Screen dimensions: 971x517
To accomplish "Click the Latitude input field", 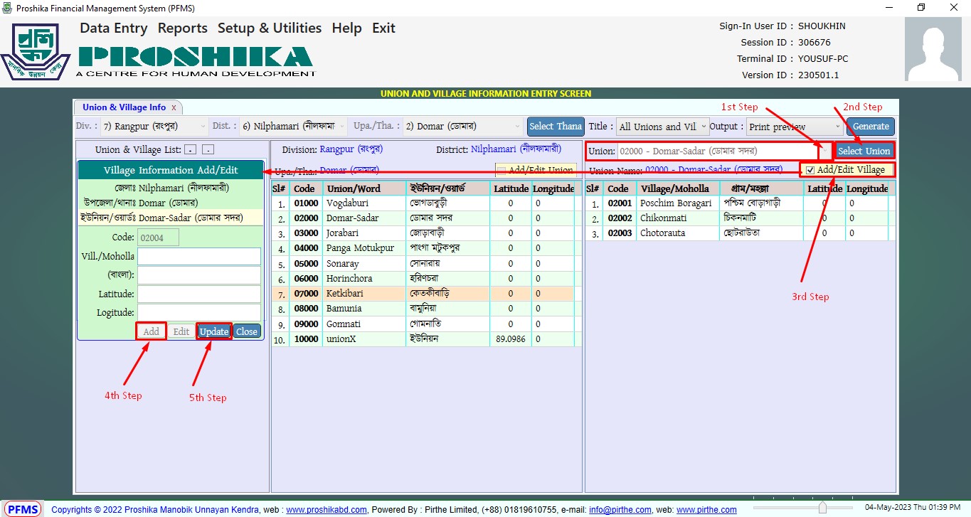I will point(199,294).
